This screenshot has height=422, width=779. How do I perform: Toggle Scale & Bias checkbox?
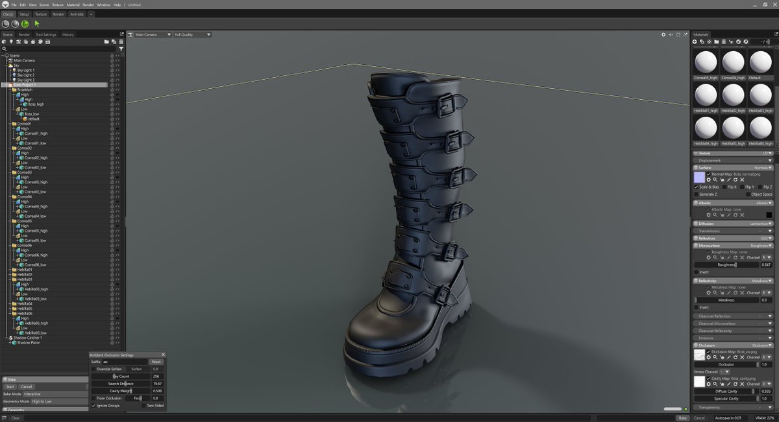(x=696, y=187)
